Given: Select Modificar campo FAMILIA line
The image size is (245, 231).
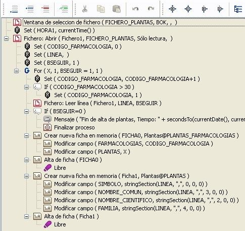Looking at the screenshot, I should (129, 208).
